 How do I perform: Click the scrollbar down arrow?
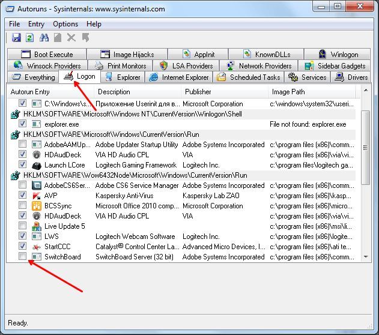366,257
